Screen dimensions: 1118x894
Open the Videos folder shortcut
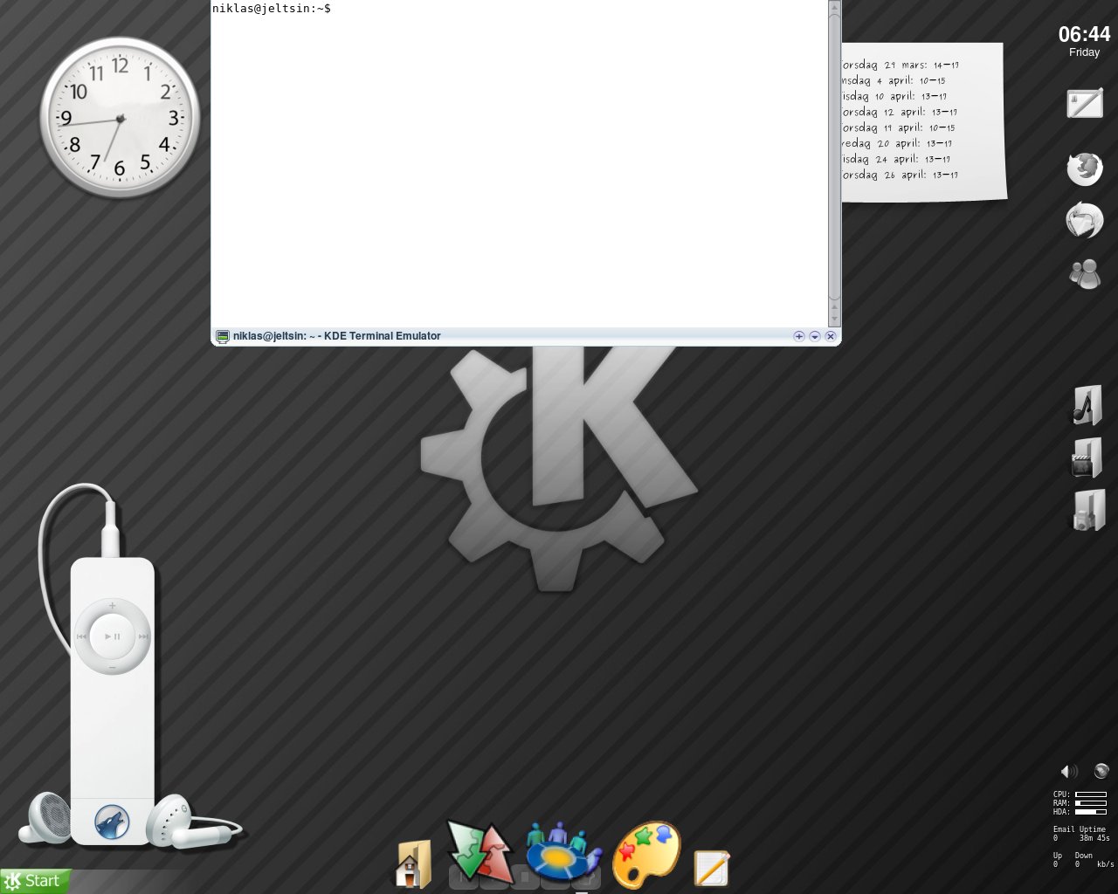pyautogui.click(x=1087, y=458)
